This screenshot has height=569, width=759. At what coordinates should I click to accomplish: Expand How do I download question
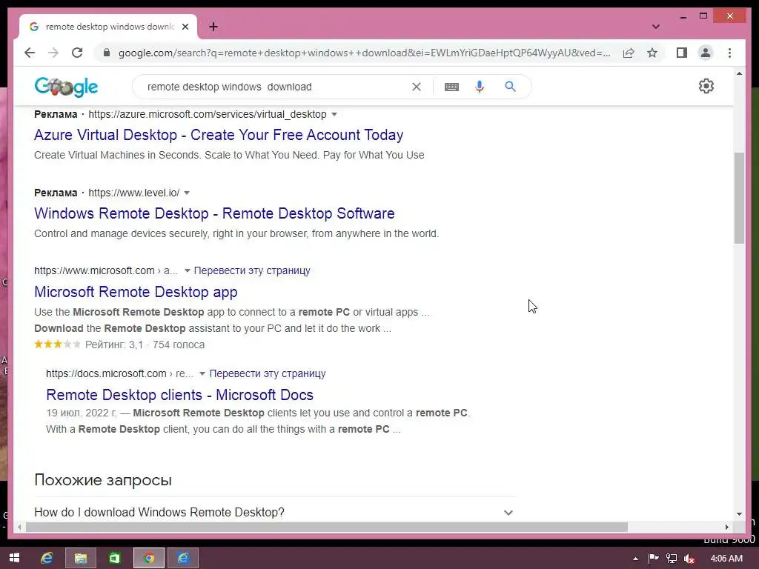pos(275,513)
